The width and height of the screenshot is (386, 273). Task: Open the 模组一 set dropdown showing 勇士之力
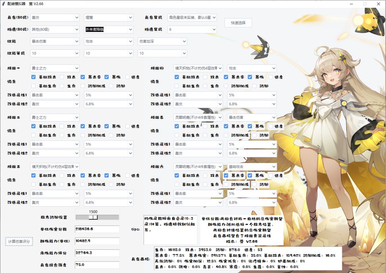[x=55, y=68]
